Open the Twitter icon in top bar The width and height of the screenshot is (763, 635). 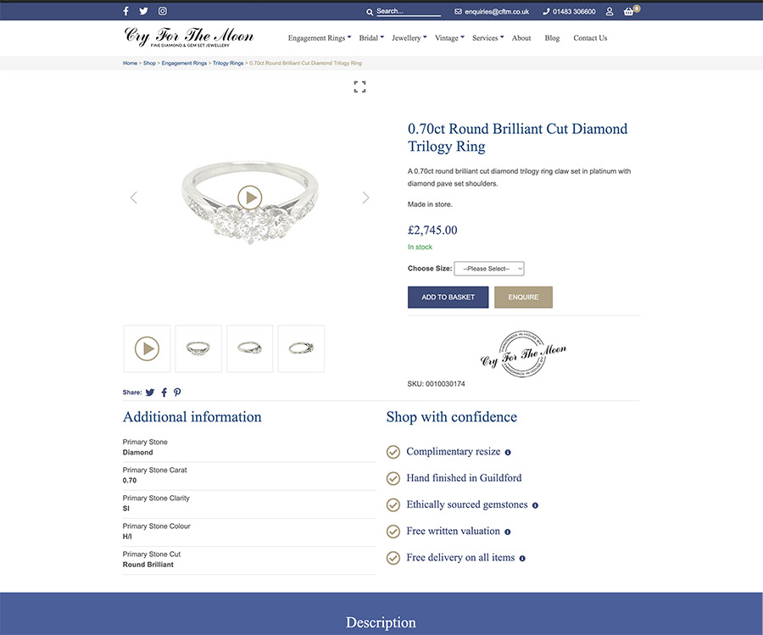[143, 11]
